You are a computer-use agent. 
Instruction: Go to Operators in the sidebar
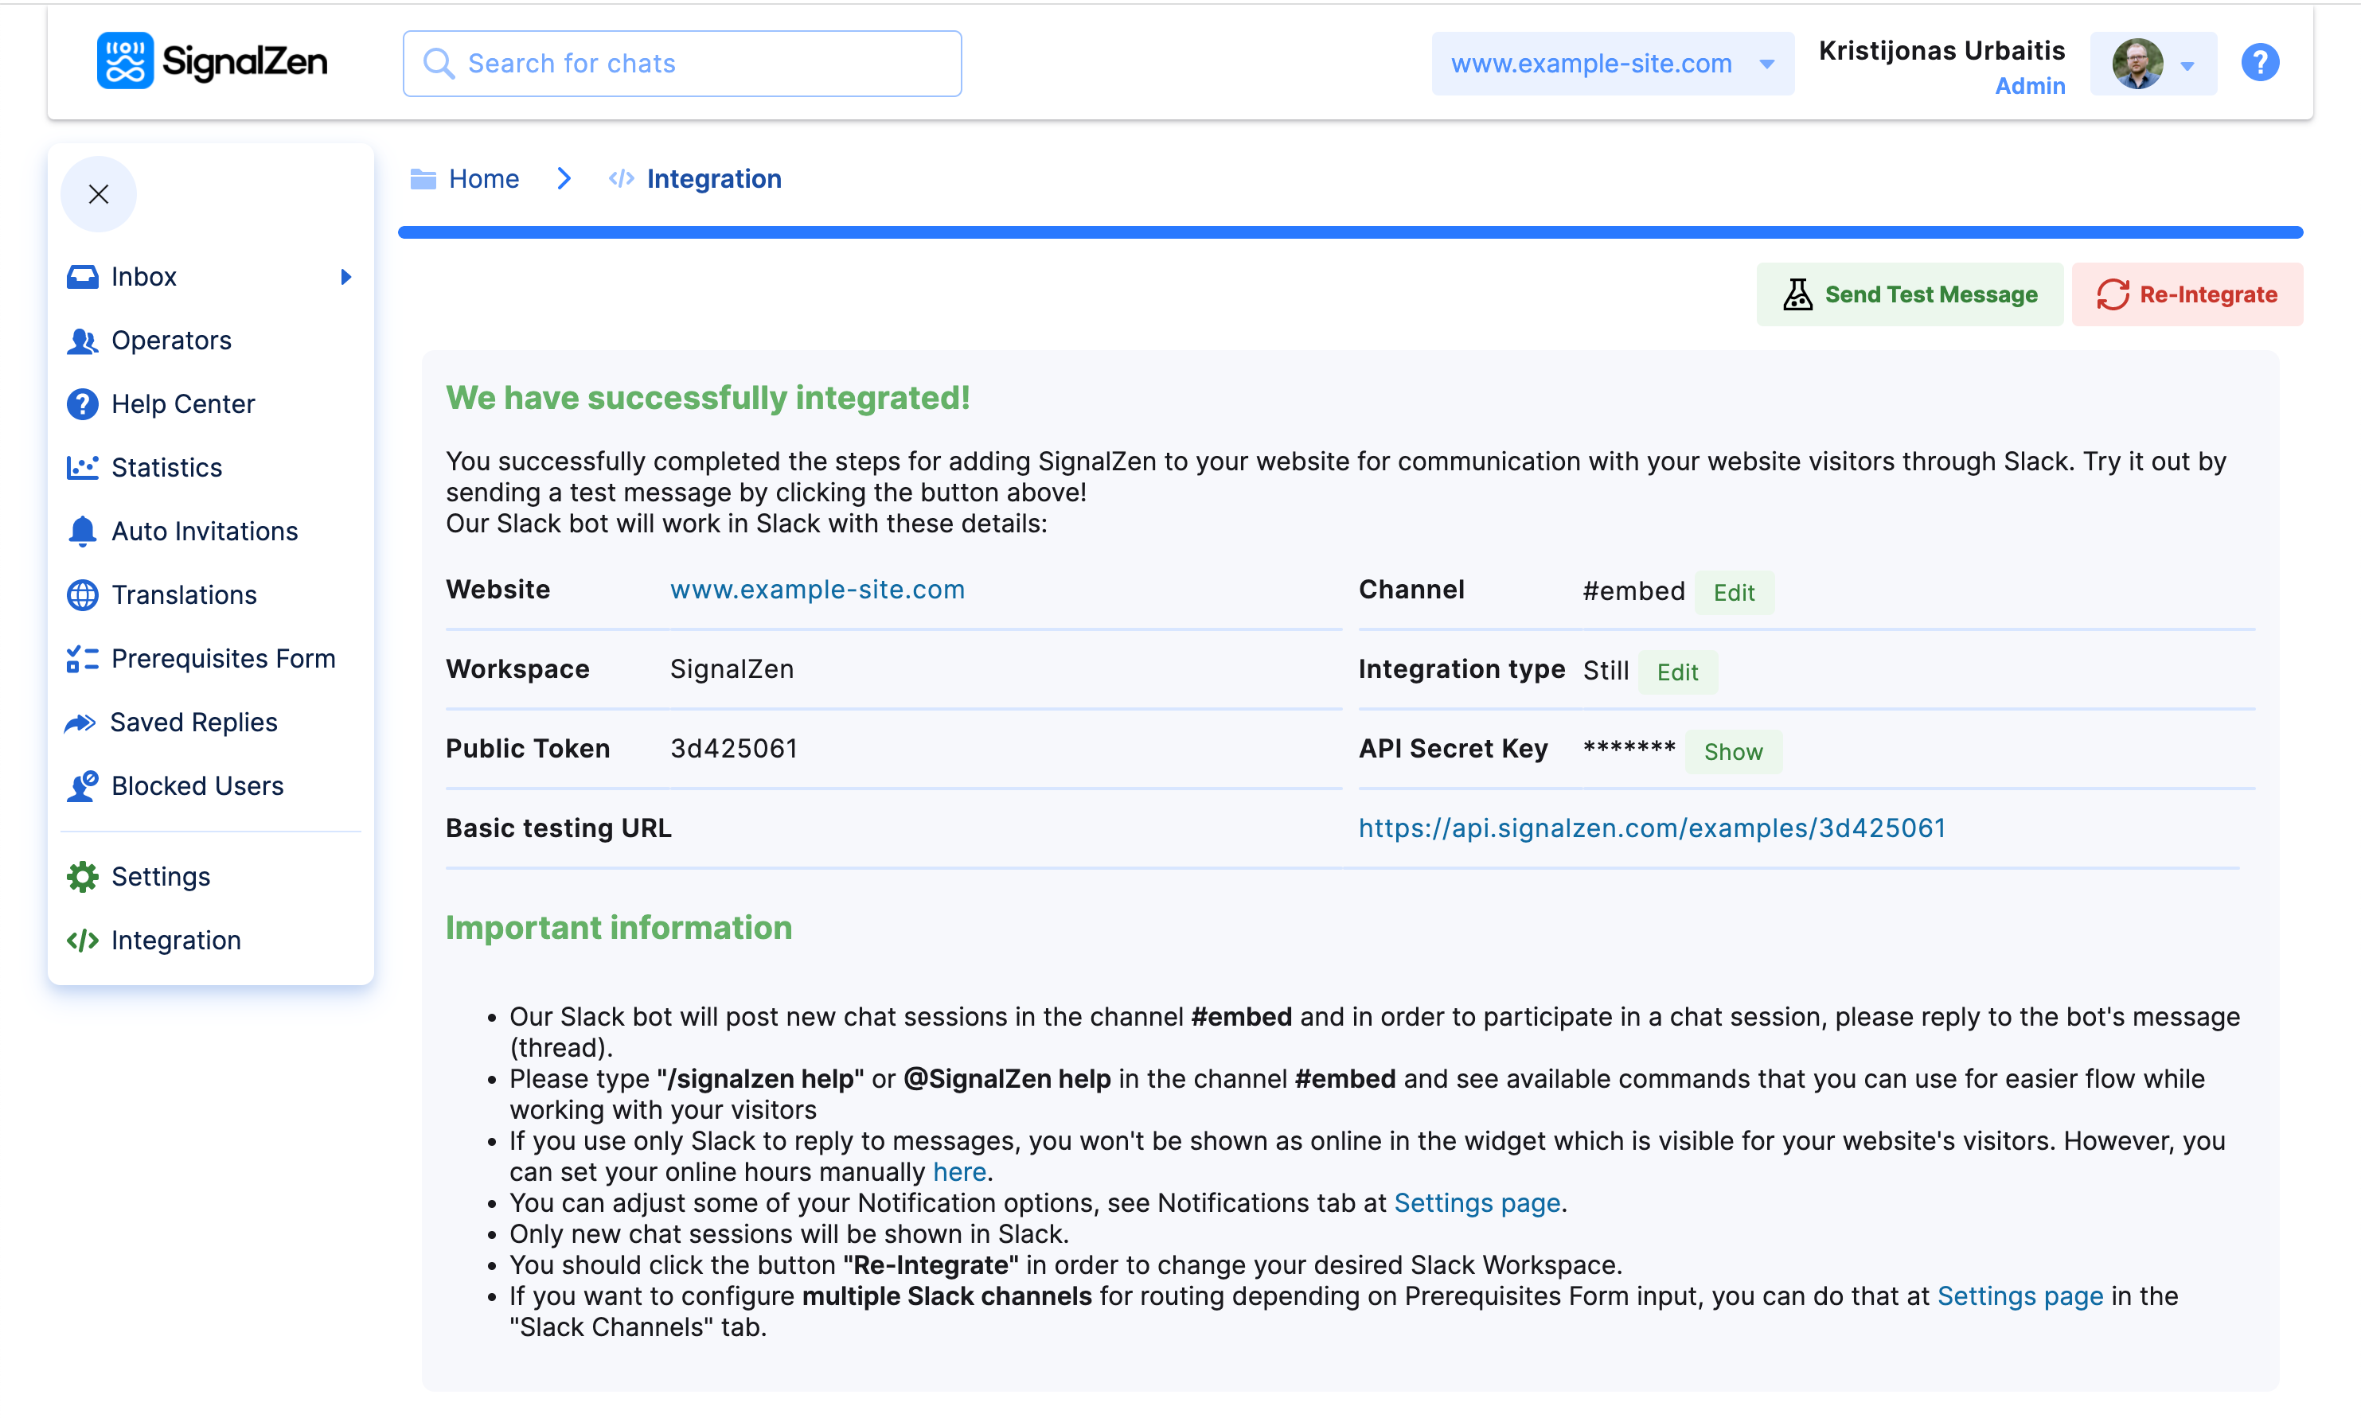coord(171,340)
